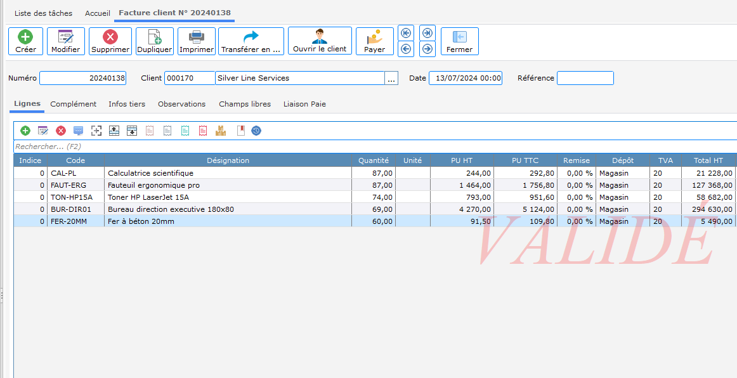Click the stock boxes icon
The image size is (737, 378).
coord(221,131)
